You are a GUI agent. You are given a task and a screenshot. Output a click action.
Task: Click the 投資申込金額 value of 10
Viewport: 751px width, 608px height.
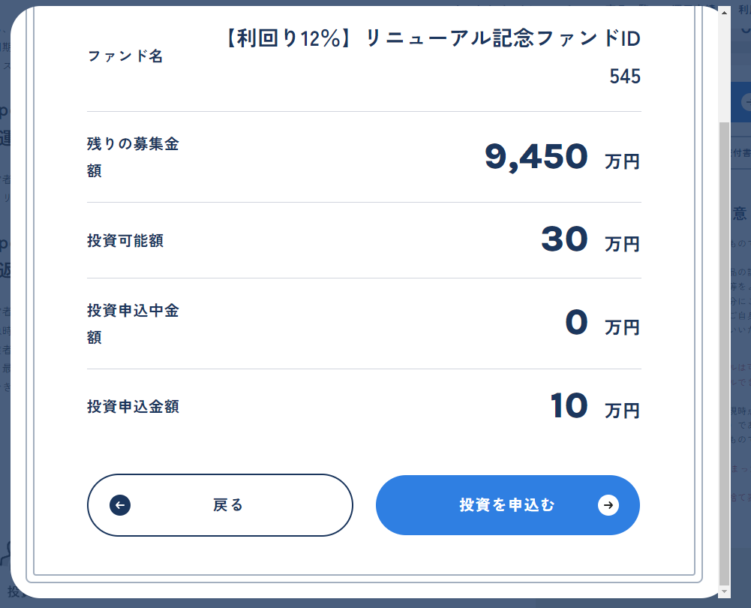coord(569,407)
